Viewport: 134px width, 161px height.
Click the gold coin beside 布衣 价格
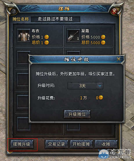(47, 37)
